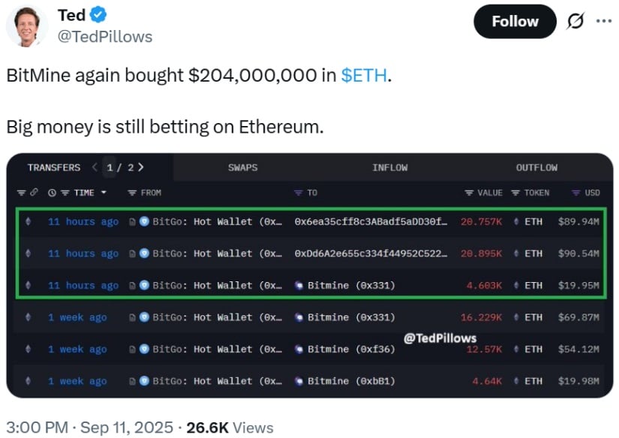The height and width of the screenshot is (438, 619).
Task: Switch to the SWAPS tab
Action: [x=243, y=168]
